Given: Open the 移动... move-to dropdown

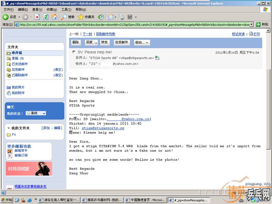Looking at the screenshot, I should coord(142,42).
